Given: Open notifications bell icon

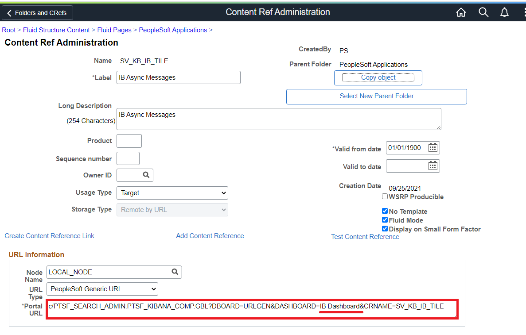Looking at the screenshot, I should 504,12.
